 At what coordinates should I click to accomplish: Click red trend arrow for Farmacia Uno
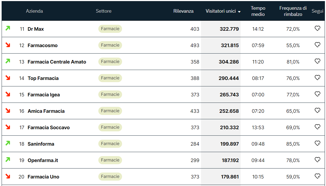[8, 176]
